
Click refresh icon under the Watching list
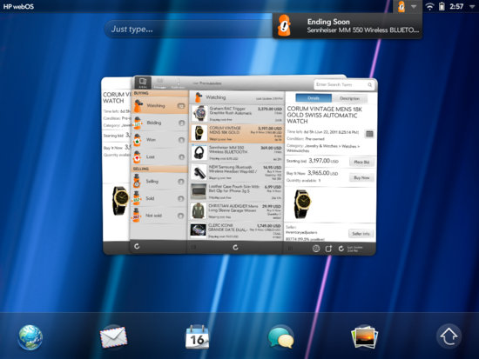click(x=235, y=248)
